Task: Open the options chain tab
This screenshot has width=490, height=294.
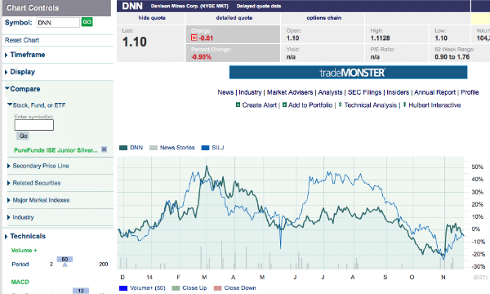Action: [x=323, y=18]
